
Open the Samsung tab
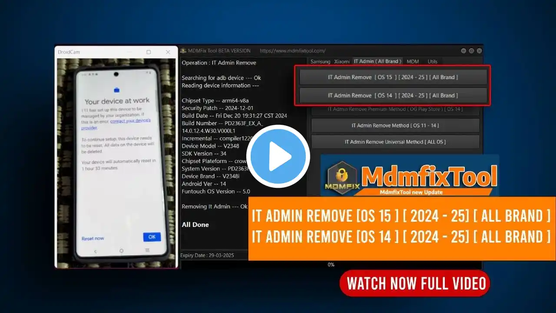point(320,62)
